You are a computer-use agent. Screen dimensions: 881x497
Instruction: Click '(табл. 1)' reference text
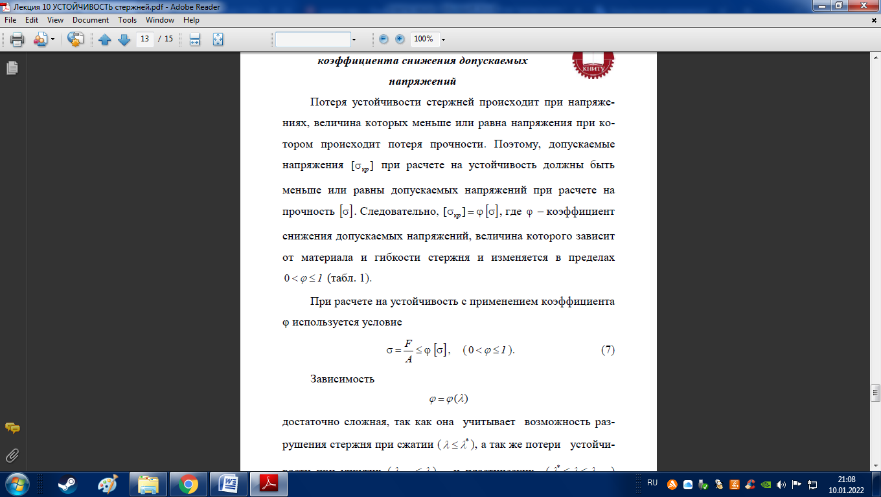(350, 278)
